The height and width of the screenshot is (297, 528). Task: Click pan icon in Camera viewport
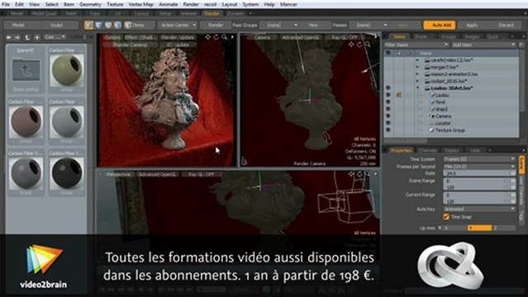point(351,44)
